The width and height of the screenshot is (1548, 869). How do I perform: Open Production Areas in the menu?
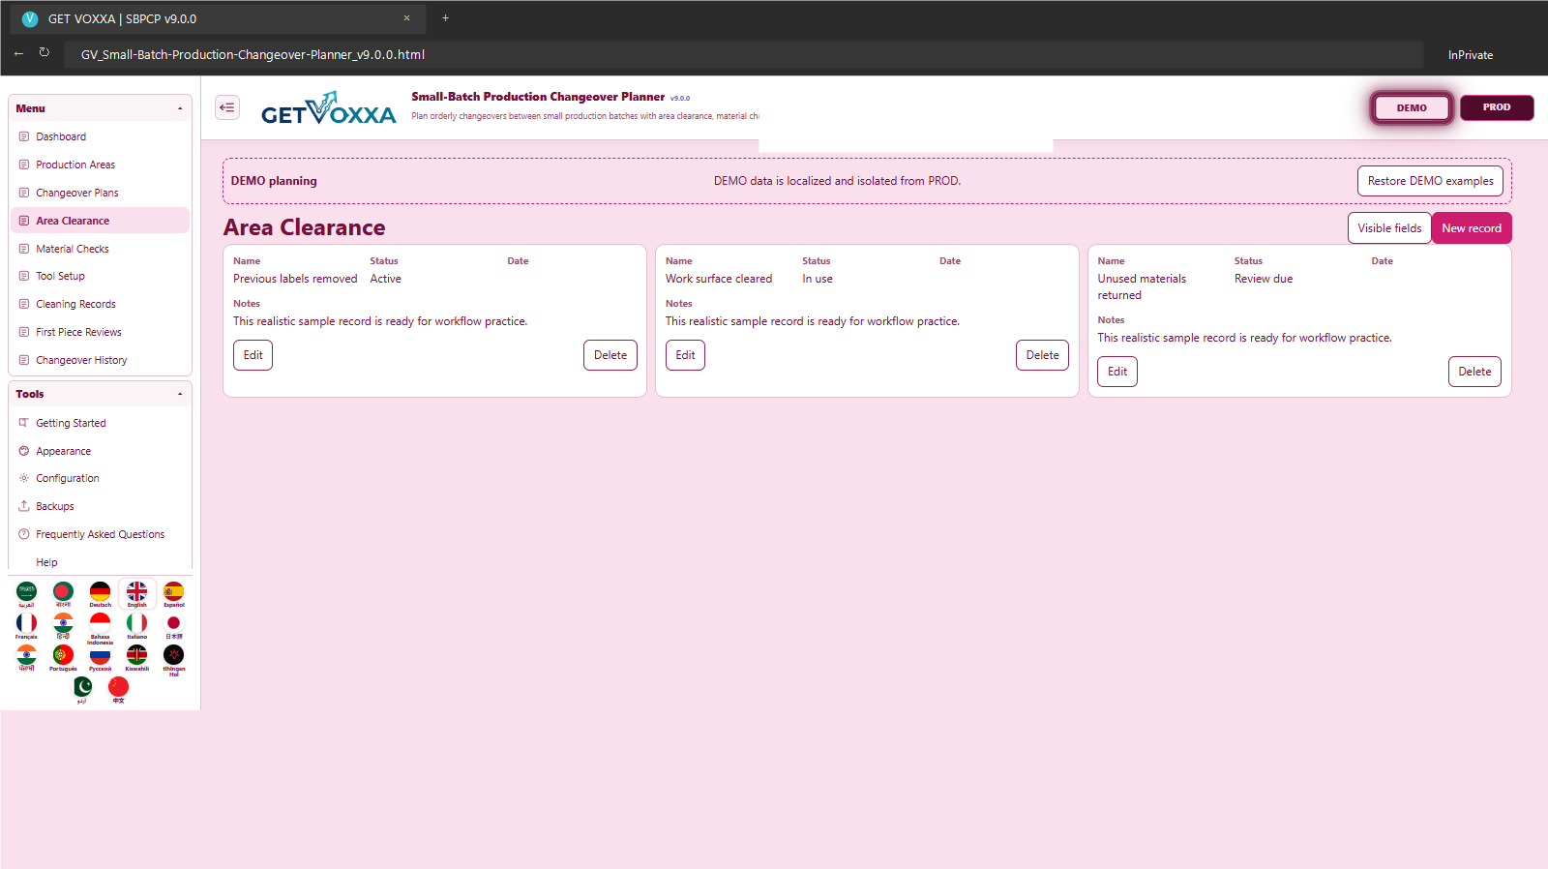click(100, 165)
